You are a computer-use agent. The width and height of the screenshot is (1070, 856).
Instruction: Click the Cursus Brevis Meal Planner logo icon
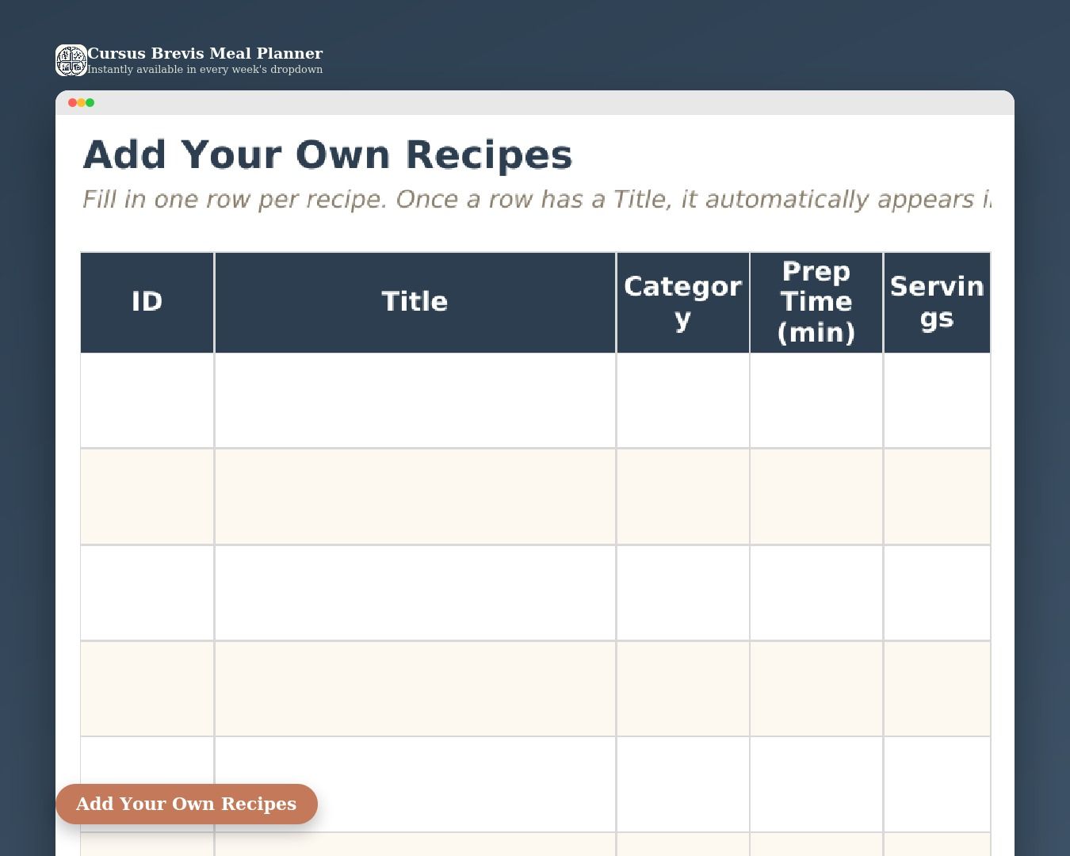pos(71,60)
